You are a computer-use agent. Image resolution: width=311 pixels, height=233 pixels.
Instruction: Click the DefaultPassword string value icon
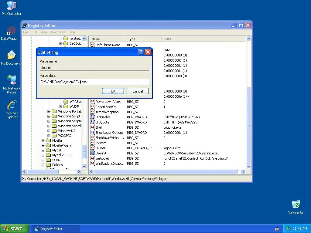pos(92,45)
